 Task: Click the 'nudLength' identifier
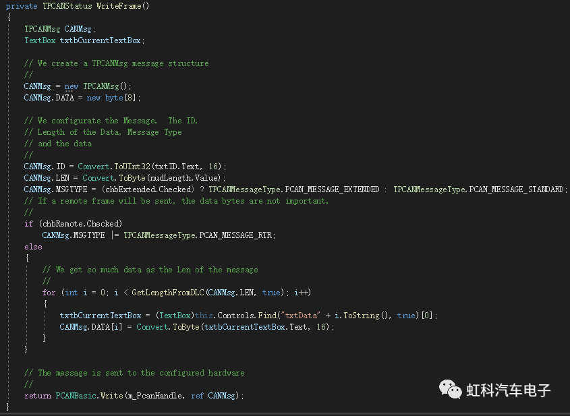(x=171, y=178)
